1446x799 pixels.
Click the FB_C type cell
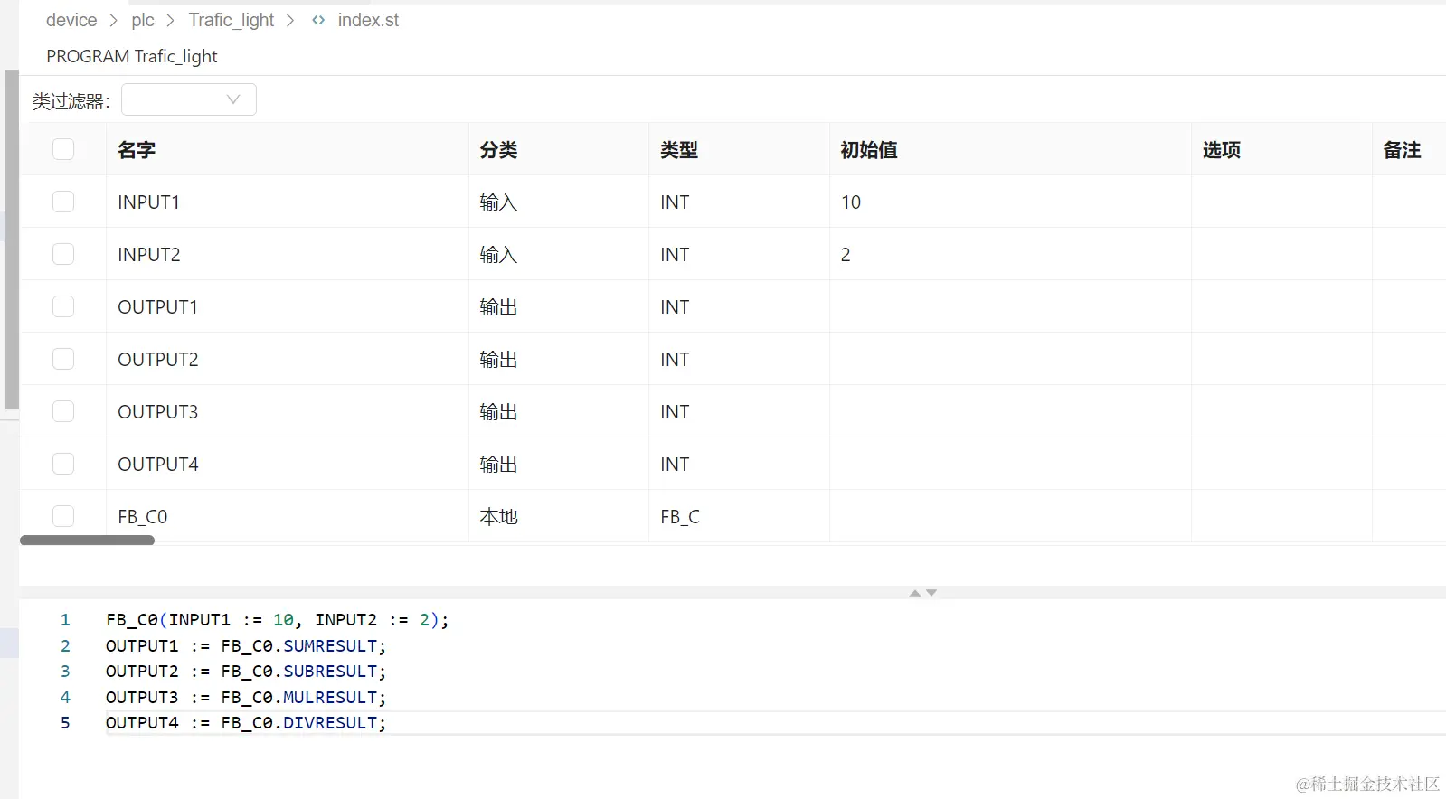tap(739, 517)
